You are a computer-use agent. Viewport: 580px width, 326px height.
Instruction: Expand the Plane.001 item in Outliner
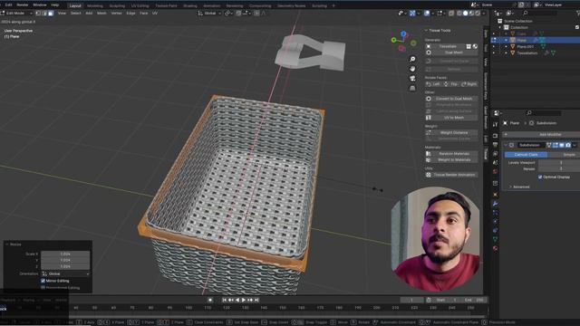coord(507,46)
